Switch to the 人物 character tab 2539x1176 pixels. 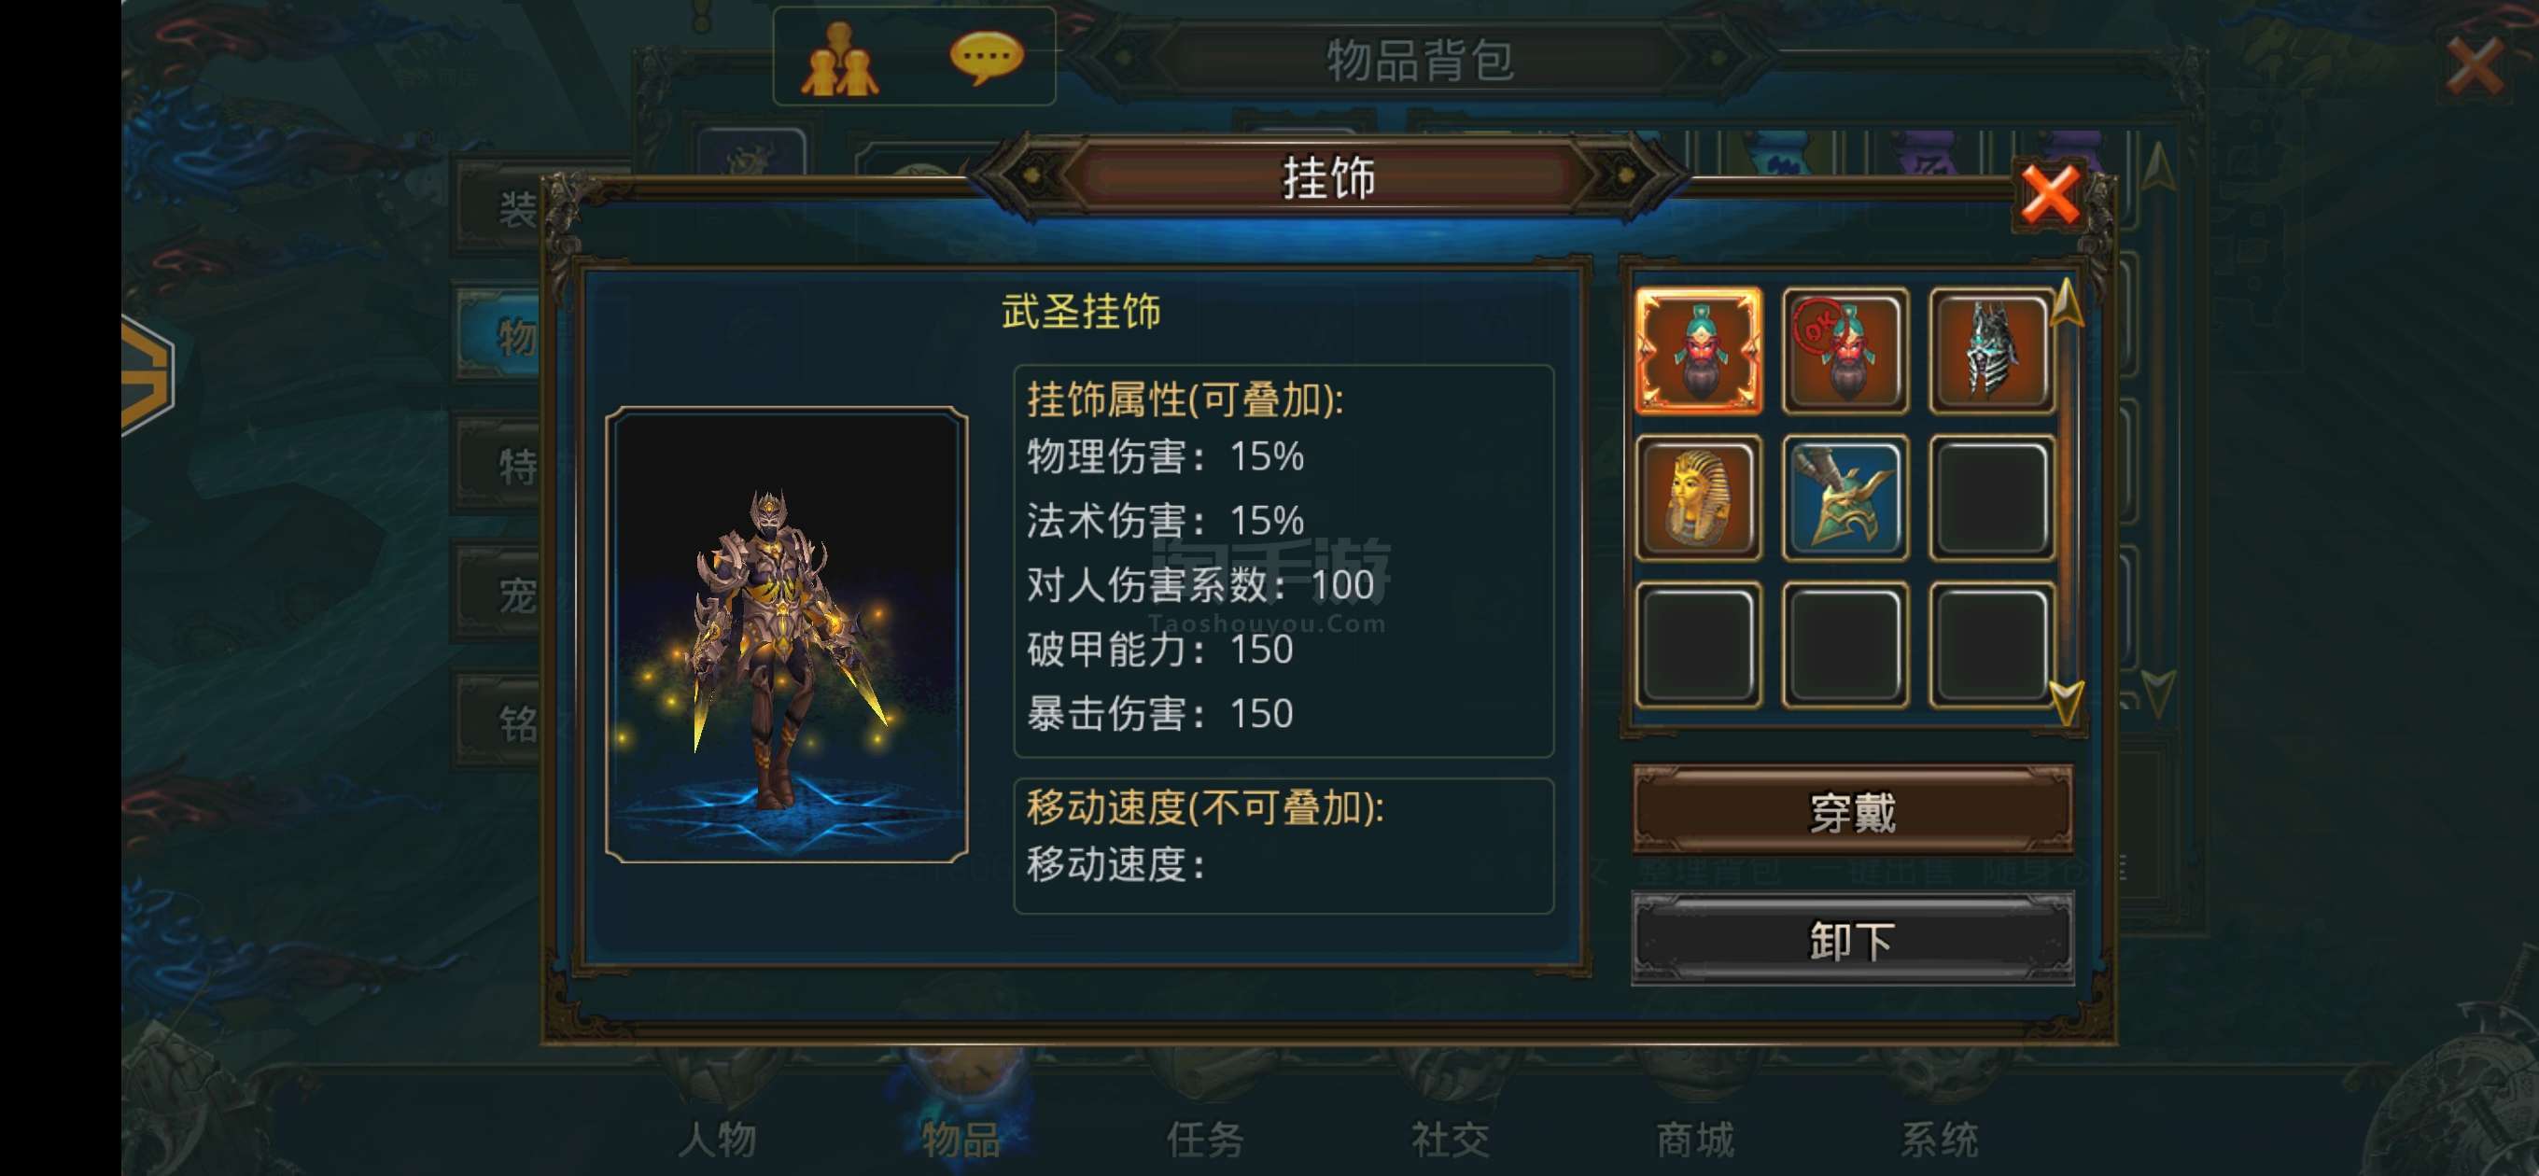pos(718,1139)
